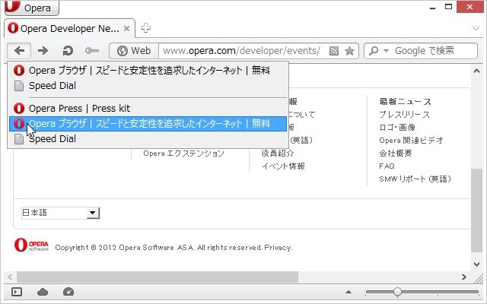This screenshot has height=304, width=487.
Task: Open a new tab with plus icon
Action: click(145, 28)
